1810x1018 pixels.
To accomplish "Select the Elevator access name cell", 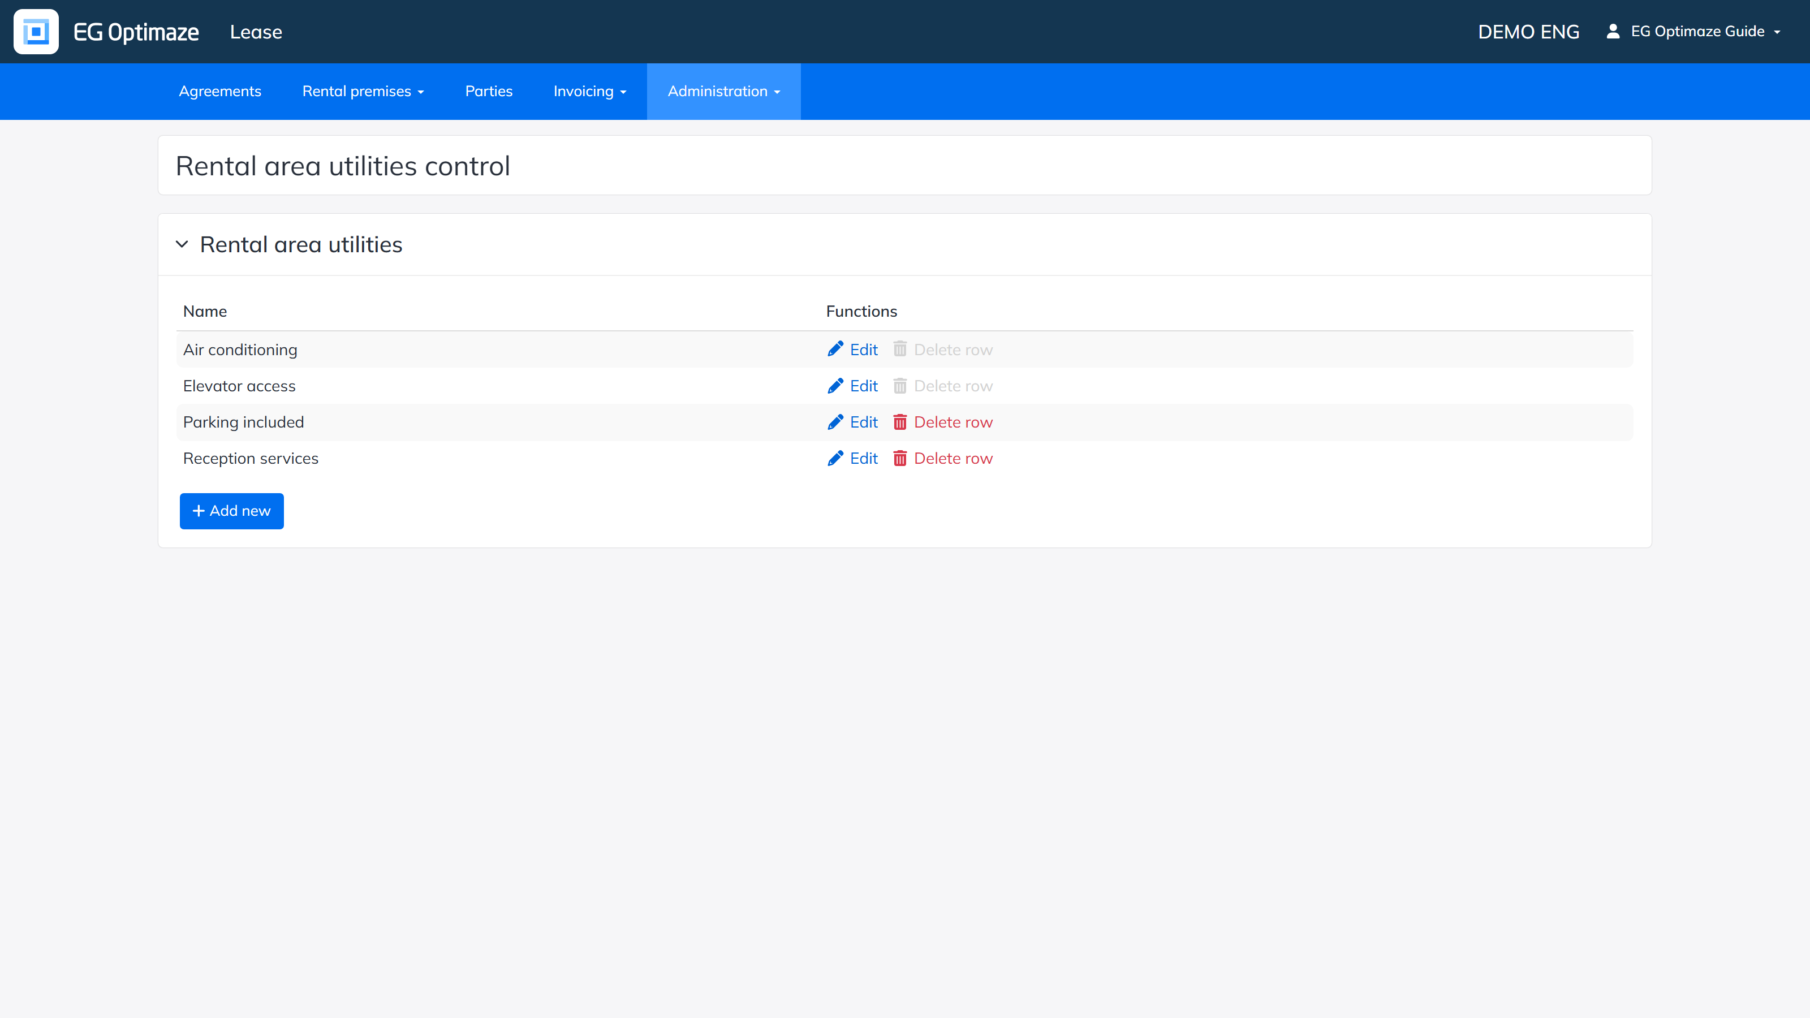I will click(x=240, y=386).
